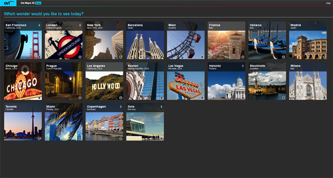Click the round corner icon on Madrid photo
The image size is (333, 178).
pyautogui.click(x=324, y=57)
